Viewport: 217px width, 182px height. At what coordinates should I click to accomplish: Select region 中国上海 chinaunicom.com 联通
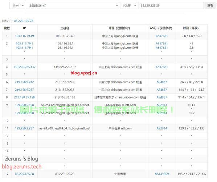coord(120,67)
